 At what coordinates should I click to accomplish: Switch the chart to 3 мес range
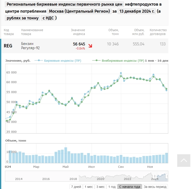coord(100,187)
